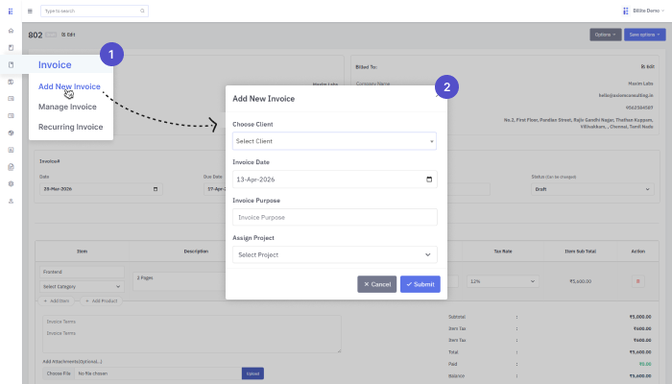Click the Invoice Purpose text field

tap(334, 218)
